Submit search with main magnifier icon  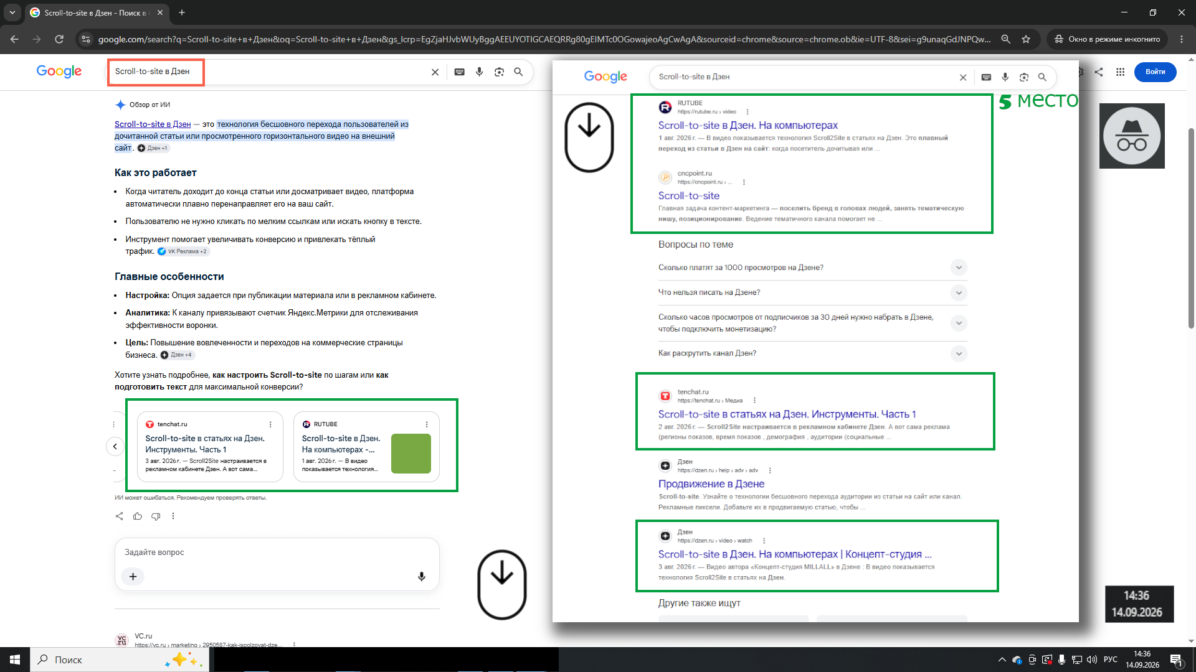point(518,72)
